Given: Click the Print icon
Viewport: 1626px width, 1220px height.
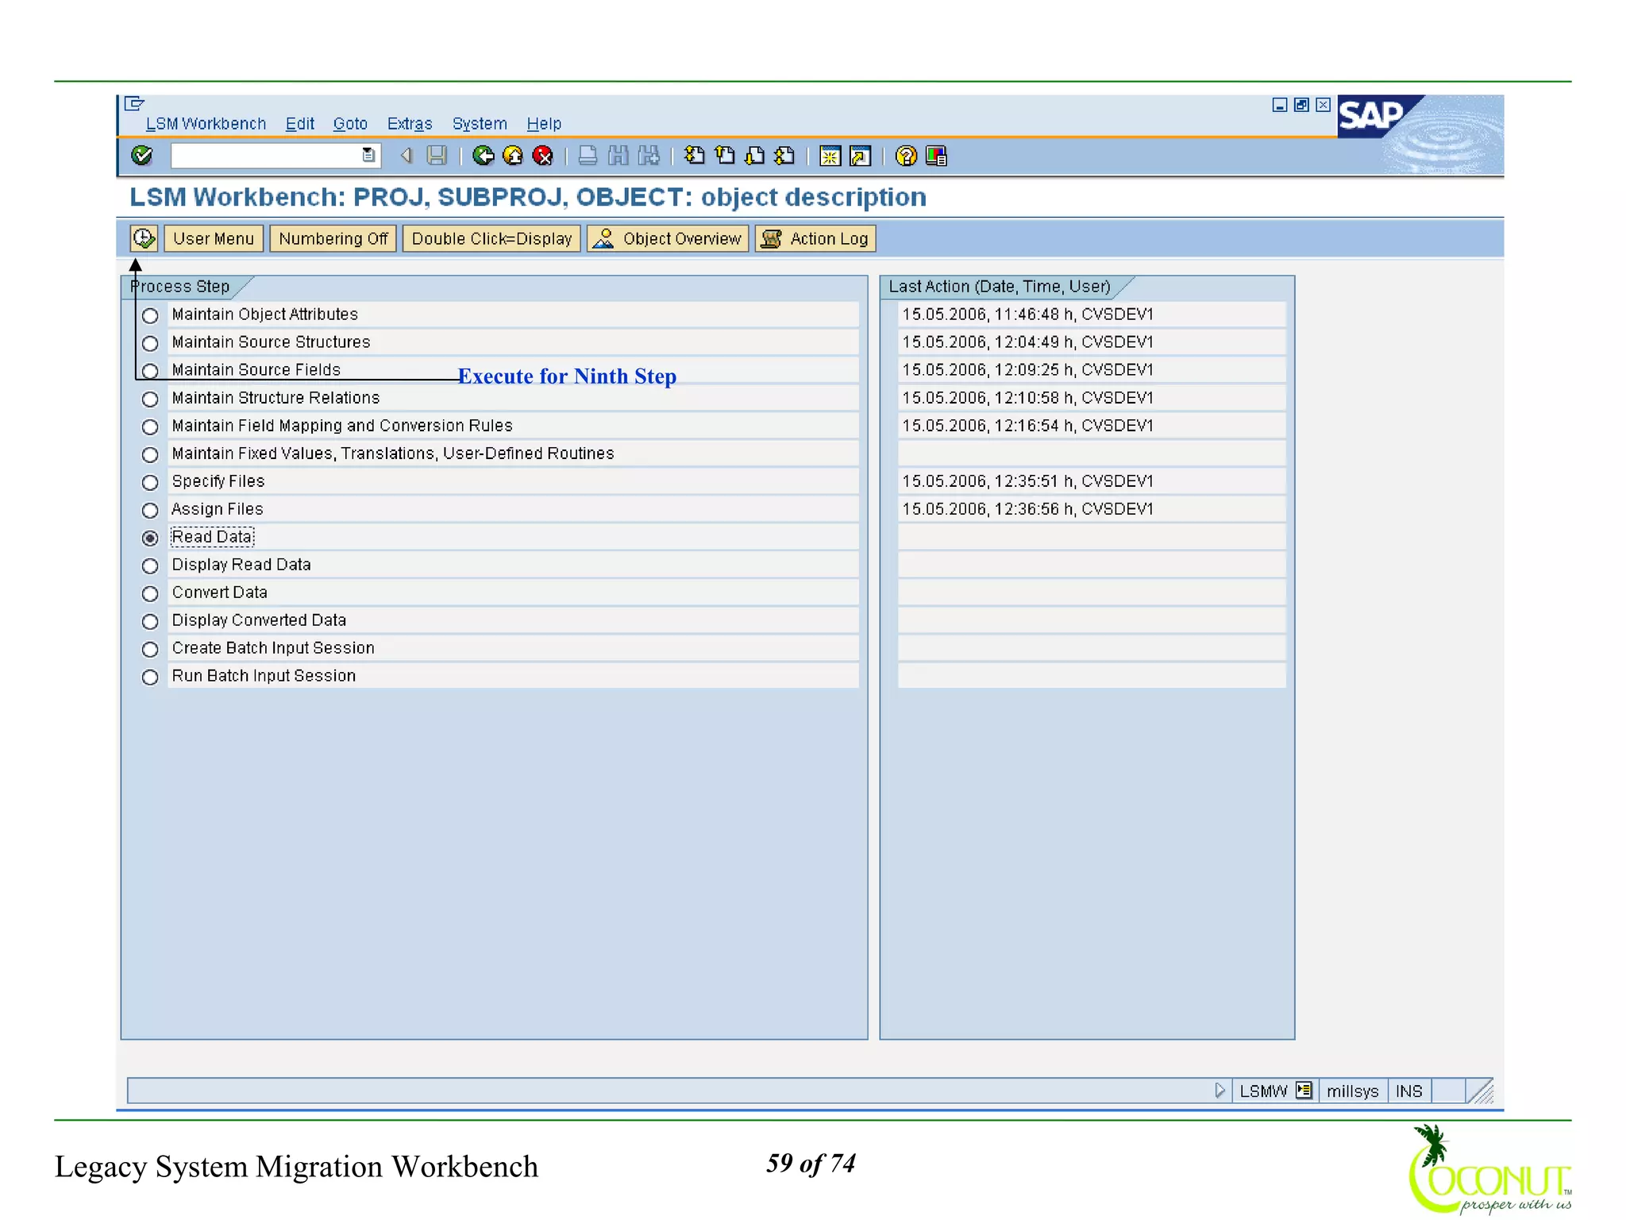Looking at the screenshot, I should 588,156.
